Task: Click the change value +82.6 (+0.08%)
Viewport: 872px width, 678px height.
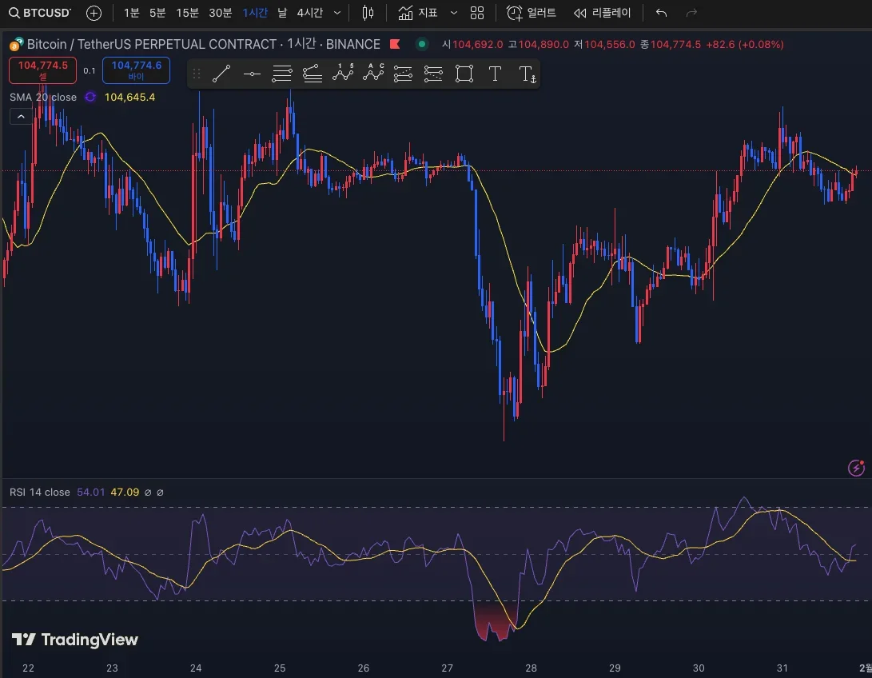Action: (x=745, y=45)
